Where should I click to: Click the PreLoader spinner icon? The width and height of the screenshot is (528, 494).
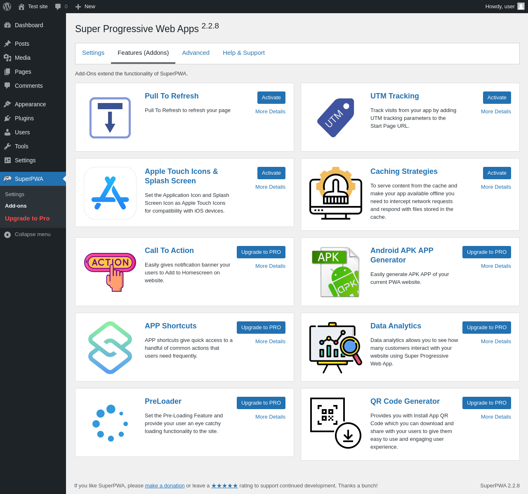tap(110, 423)
